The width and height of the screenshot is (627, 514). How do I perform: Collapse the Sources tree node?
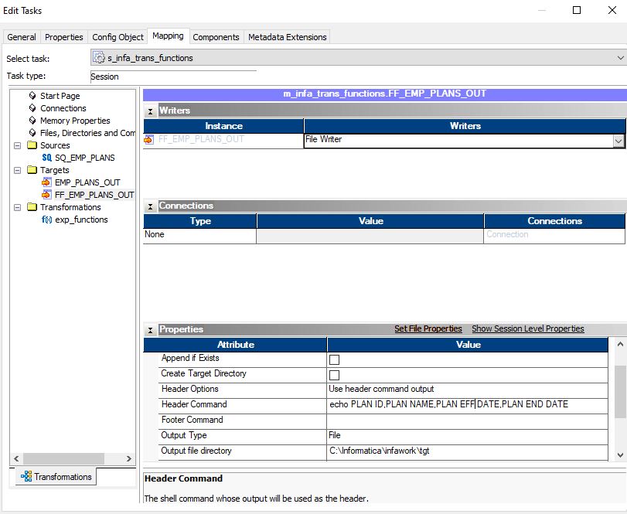(17, 145)
